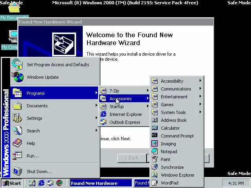Switch to Found New Hardware taskbar button
251x188 pixels.
point(101,183)
